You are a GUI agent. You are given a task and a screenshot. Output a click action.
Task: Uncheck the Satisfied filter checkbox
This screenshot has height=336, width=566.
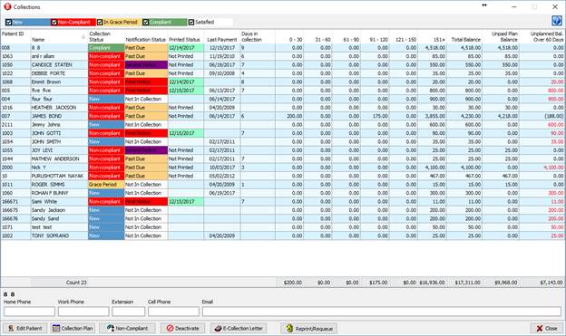(x=191, y=23)
